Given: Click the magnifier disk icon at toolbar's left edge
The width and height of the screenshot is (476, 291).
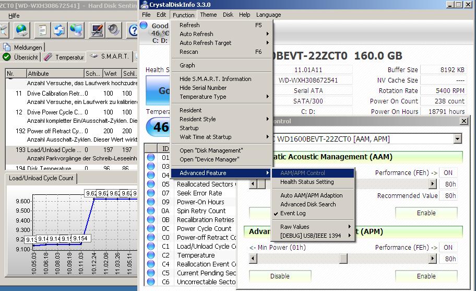Looking at the screenshot, I should 4,30.
